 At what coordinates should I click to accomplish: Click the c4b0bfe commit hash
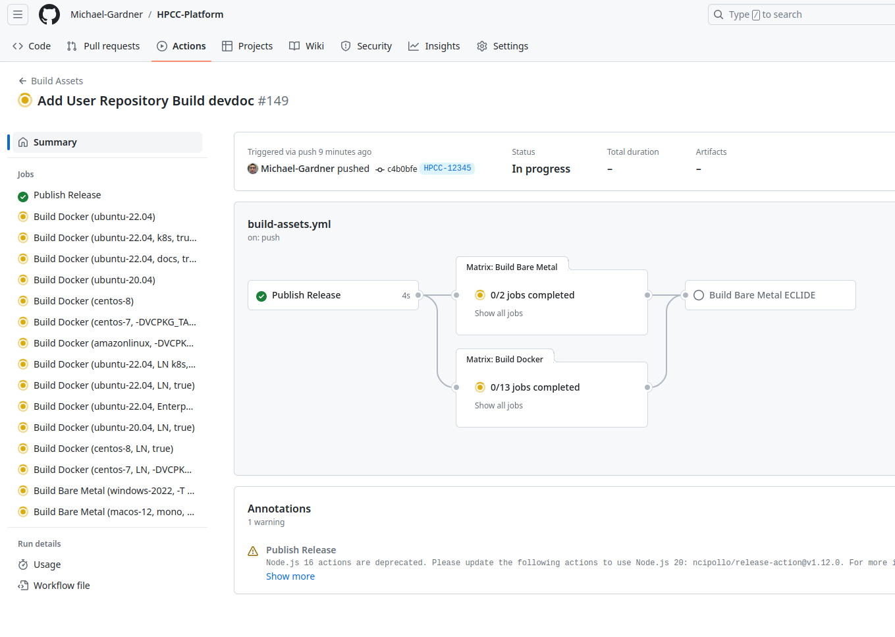coord(402,169)
